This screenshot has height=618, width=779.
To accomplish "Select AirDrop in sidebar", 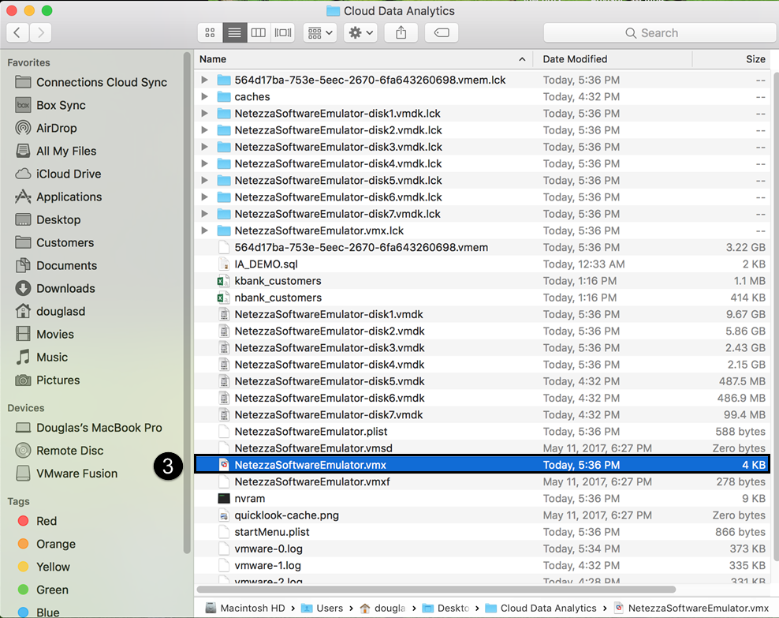I will click(46, 128).
